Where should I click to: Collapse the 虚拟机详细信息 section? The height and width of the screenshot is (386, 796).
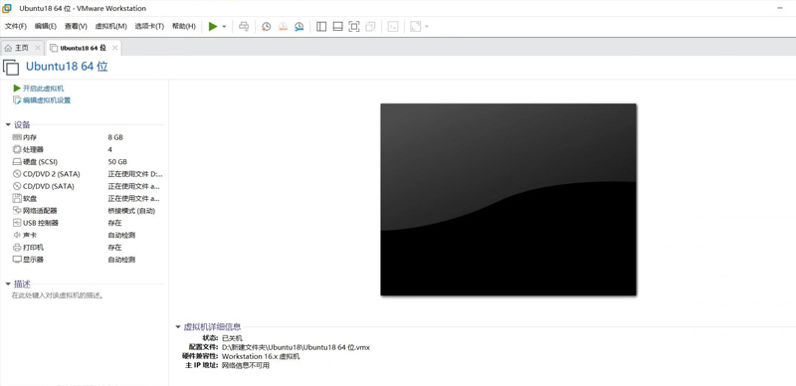click(178, 327)
